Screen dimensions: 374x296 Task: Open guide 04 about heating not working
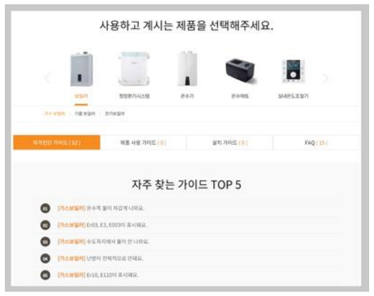[x=100, y=258]
